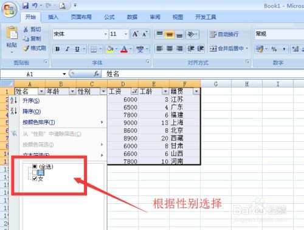Copy selection using the copy icon
304x230 pixels.
(x=26, y=38)
